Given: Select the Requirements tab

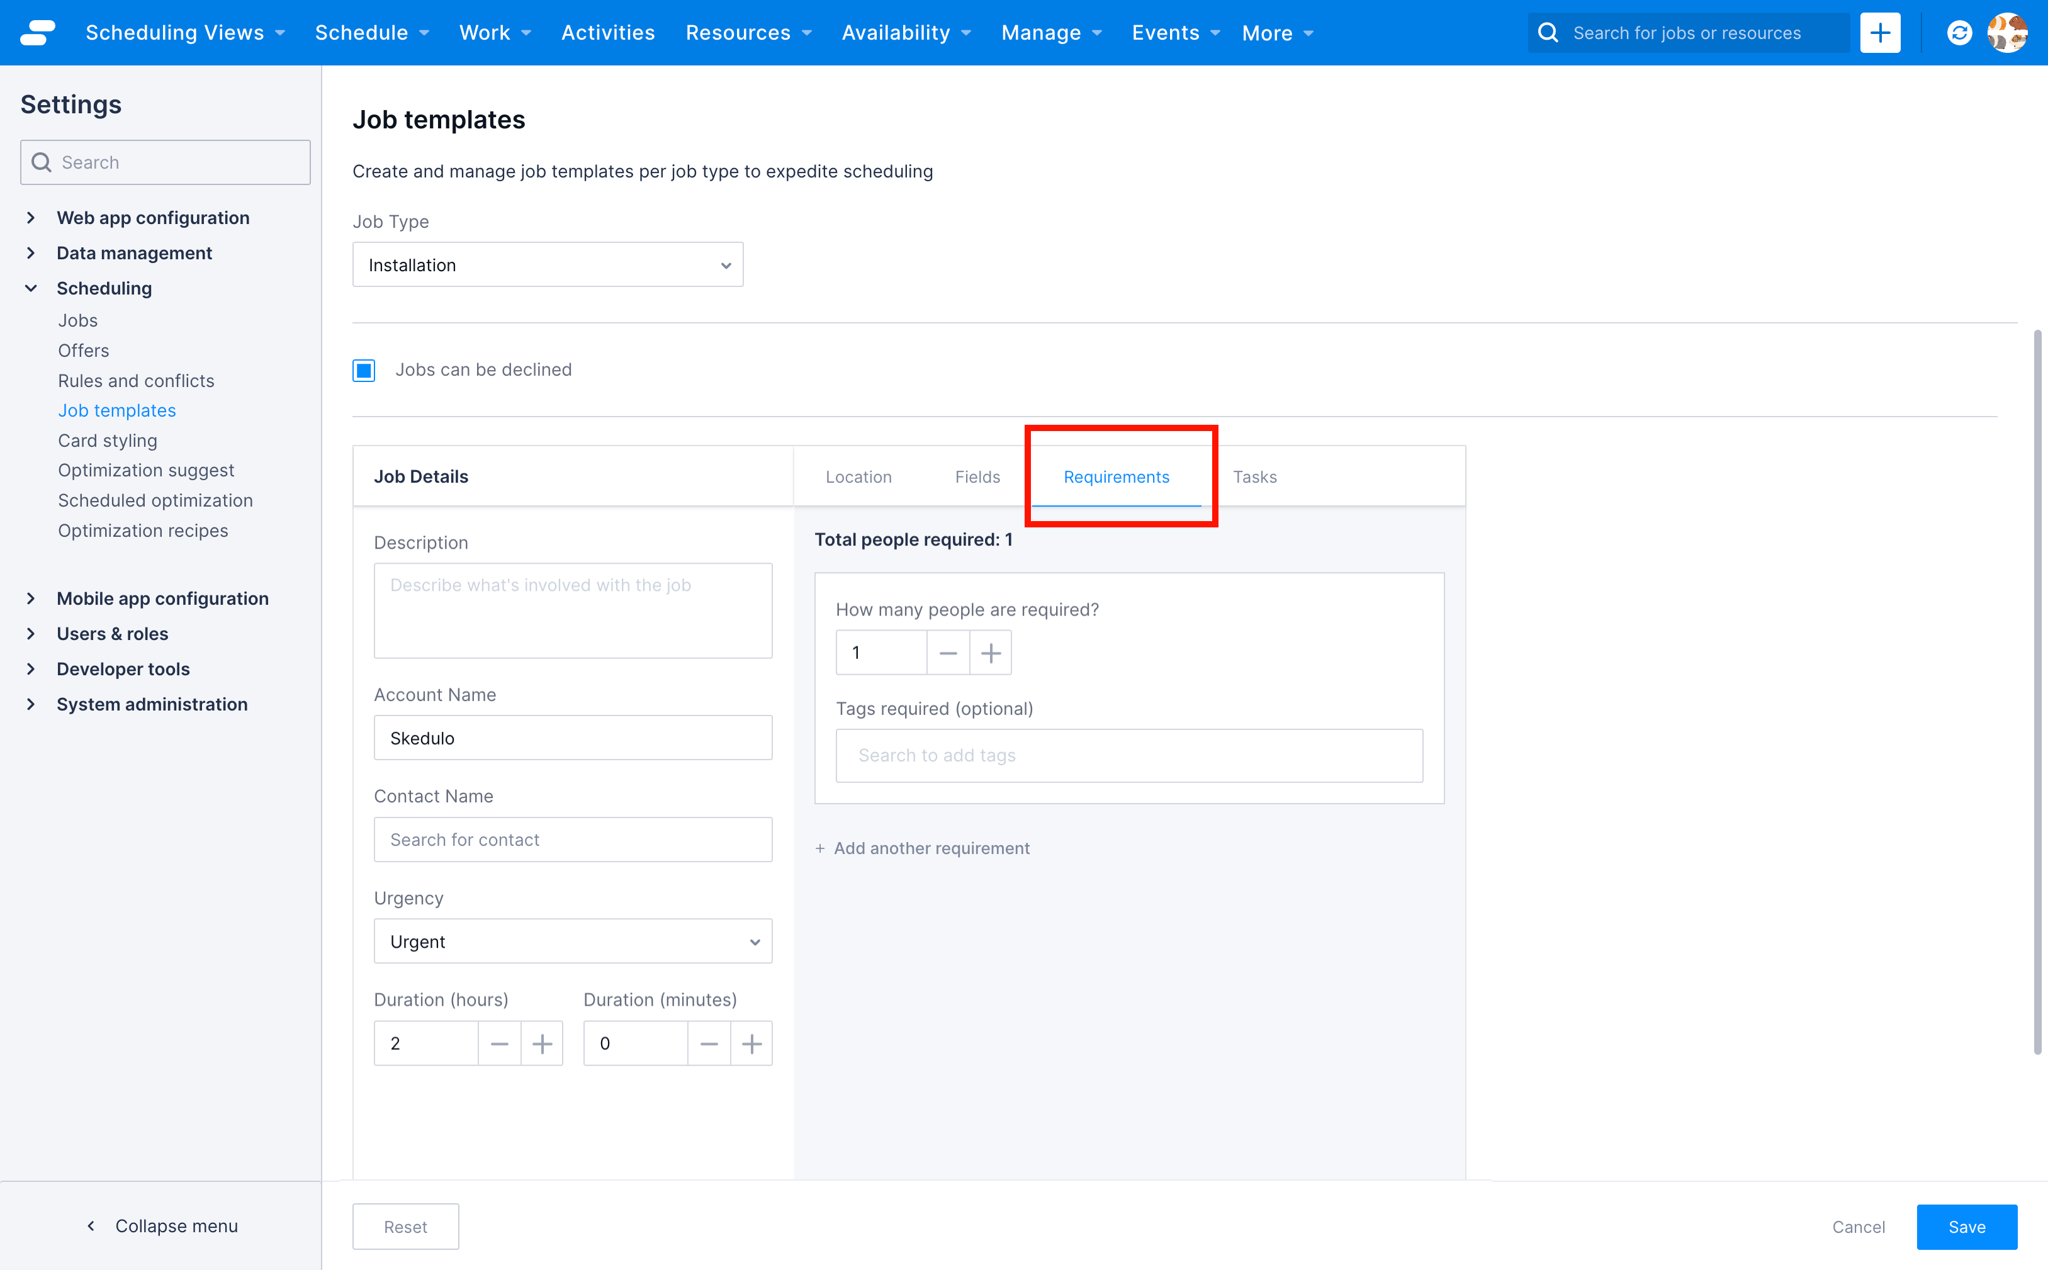Looking at the screenshot, I should (x=1116, y=476).
